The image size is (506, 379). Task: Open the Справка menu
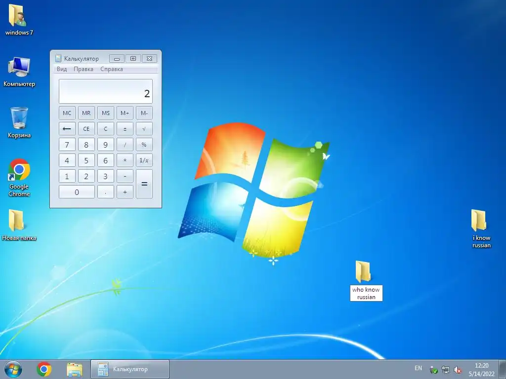pos(111,69)
